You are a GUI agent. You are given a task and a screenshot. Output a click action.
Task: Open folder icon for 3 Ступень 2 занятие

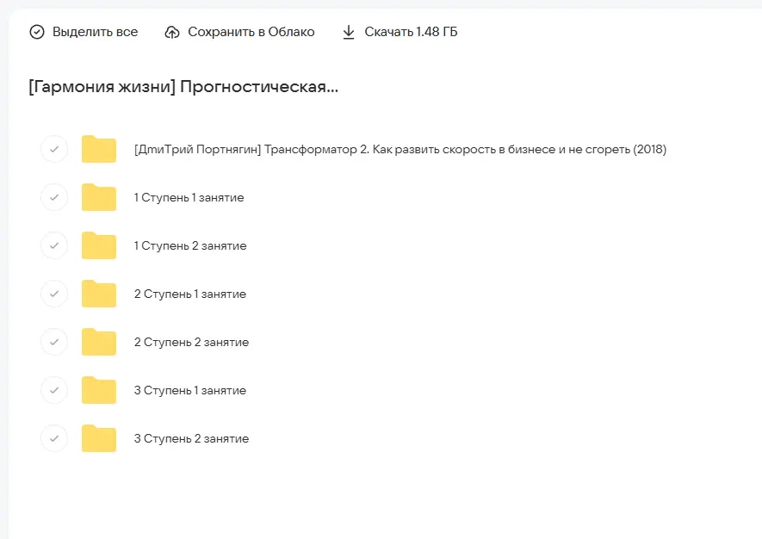tap(99, 438)
